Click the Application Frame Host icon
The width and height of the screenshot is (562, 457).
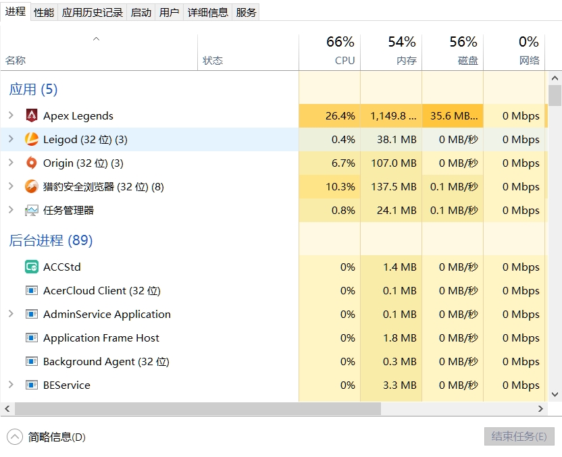tap(31, 338)
